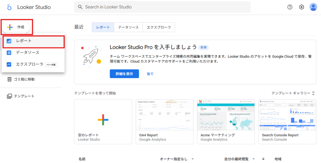This screenshot has width=321, height=163.
Task: Select データソース from the create menu
Action: 28,53
